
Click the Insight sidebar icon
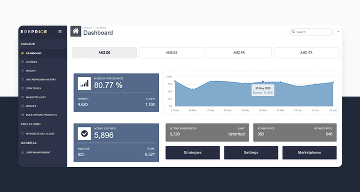[x=22, y=71]
